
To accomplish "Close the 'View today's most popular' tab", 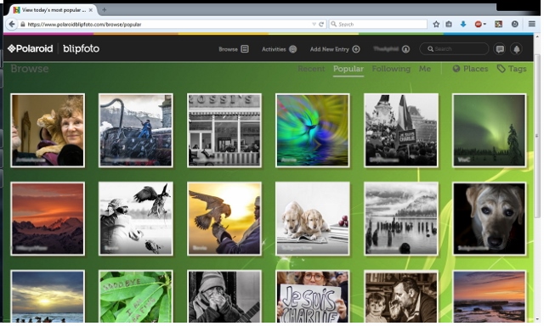I will point(91,10).
